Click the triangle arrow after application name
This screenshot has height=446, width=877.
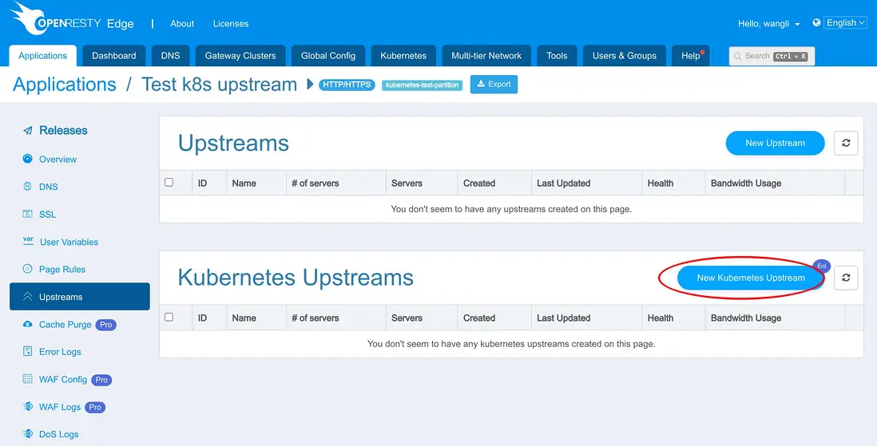[x=310, y=85]
